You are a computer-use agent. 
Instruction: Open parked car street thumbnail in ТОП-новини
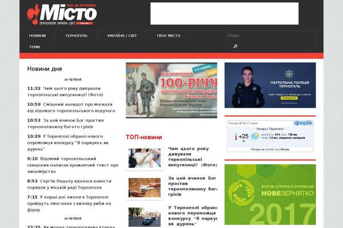tap(145, 217)
